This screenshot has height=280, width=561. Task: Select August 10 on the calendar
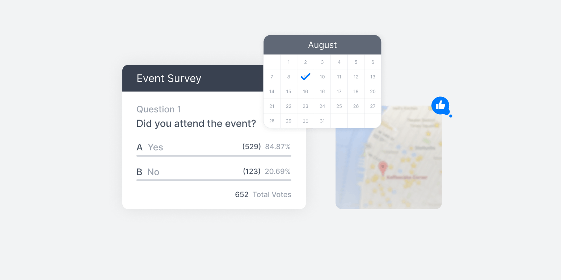pyautogui.click(x=322, y=77)
